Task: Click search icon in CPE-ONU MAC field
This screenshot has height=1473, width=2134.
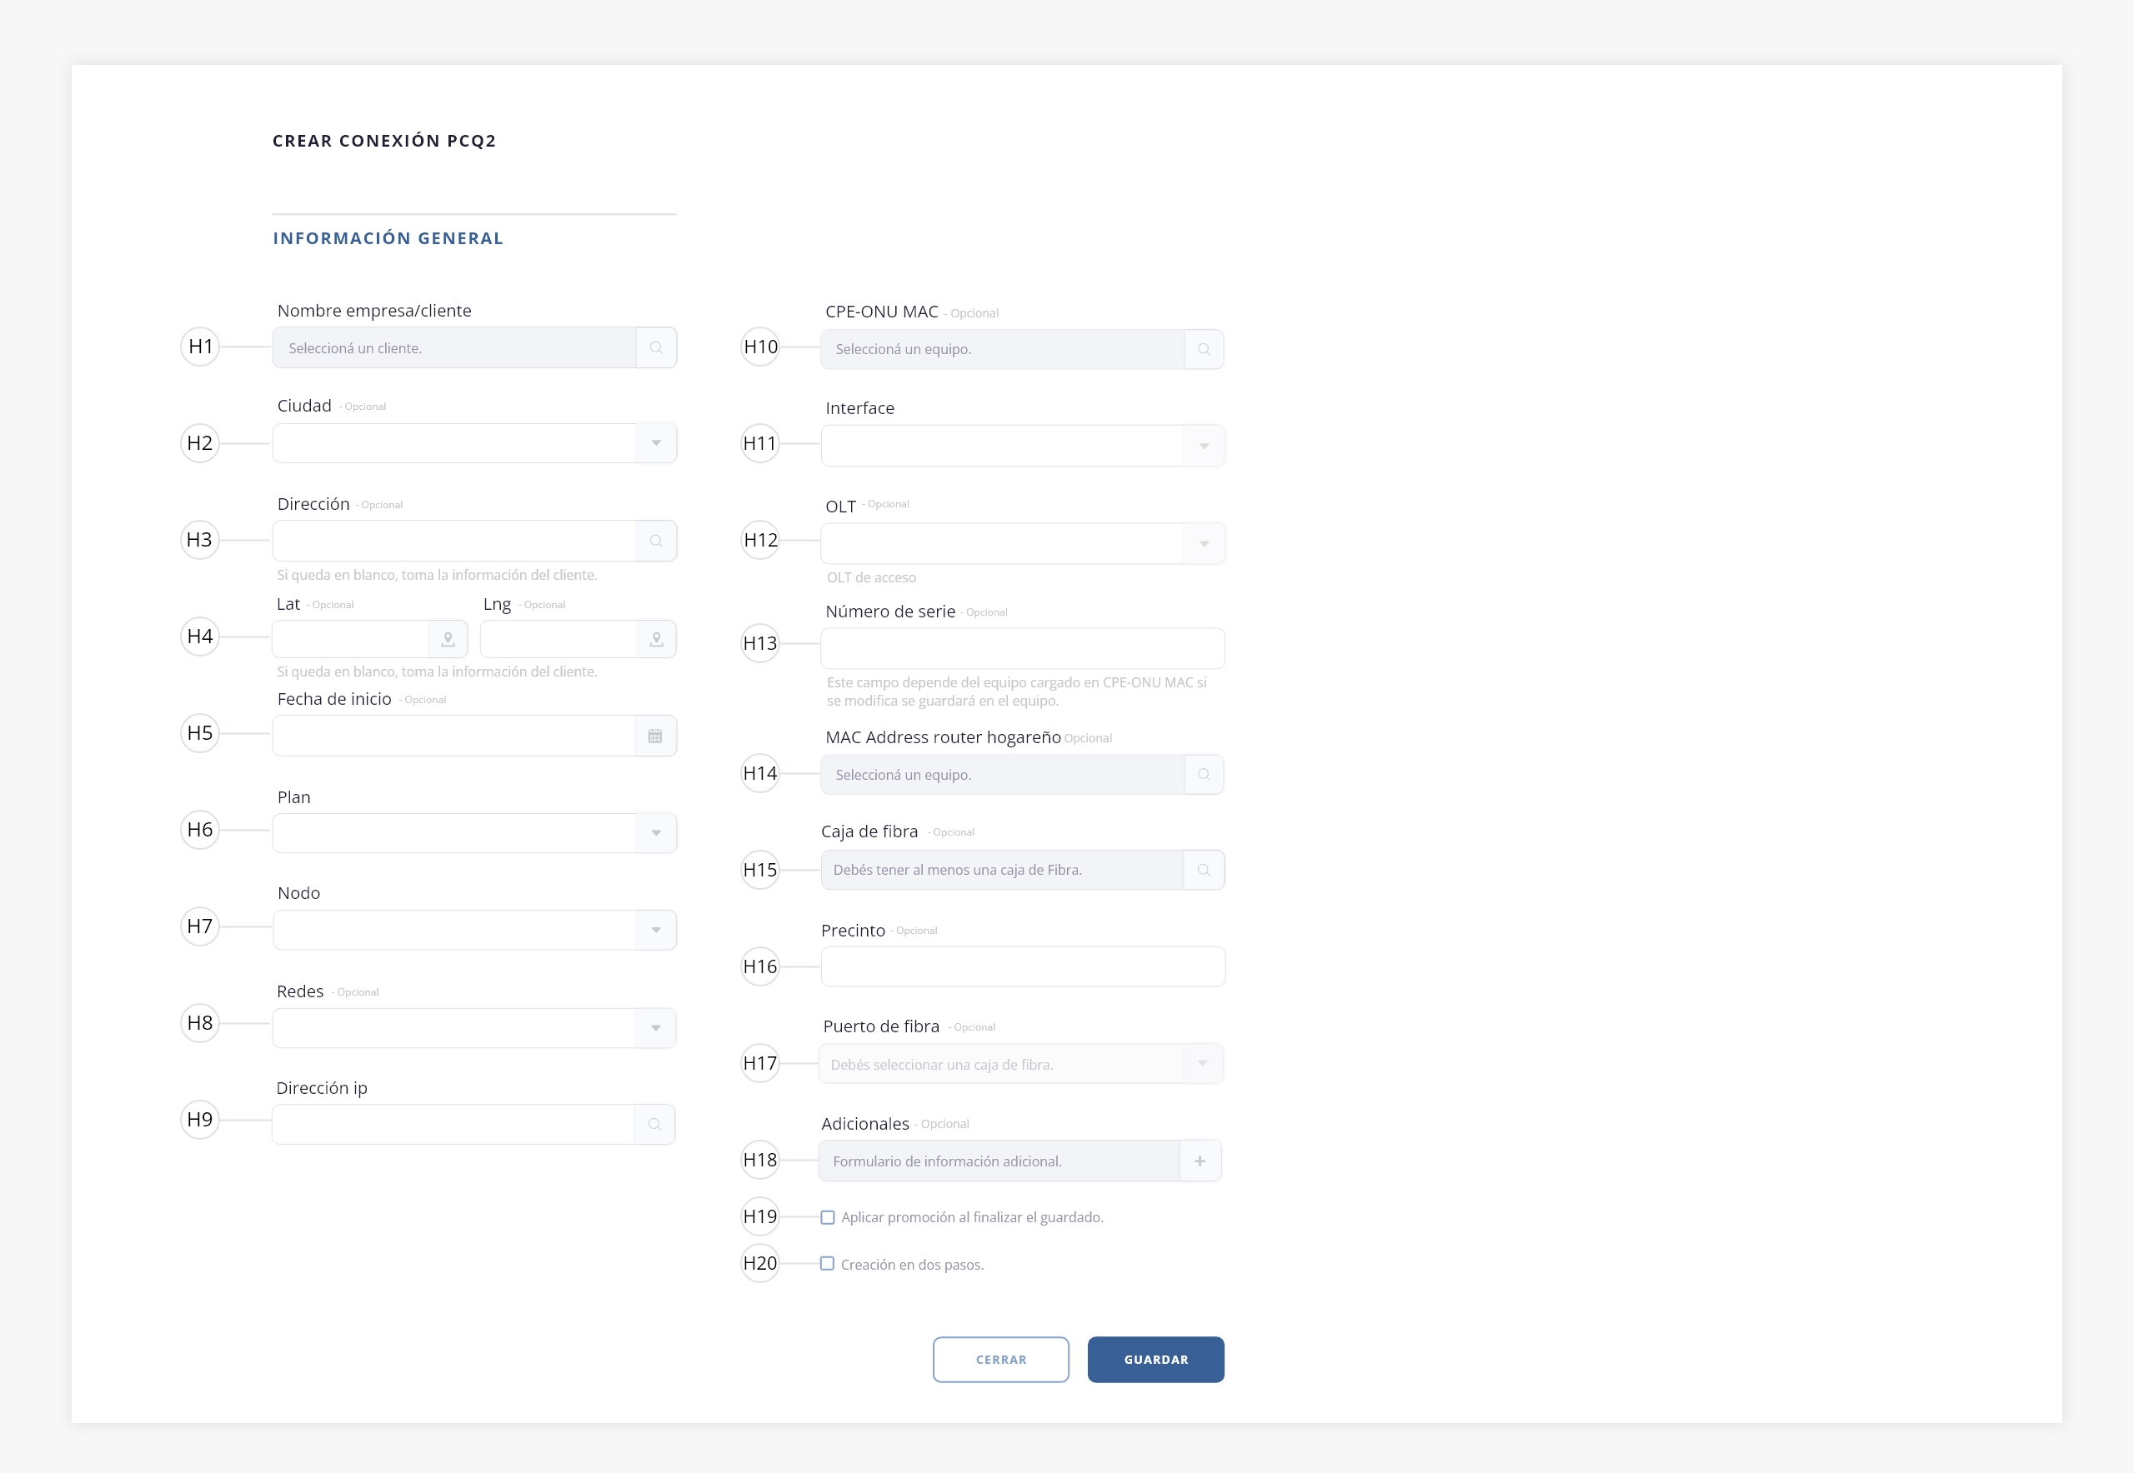Action: [x=1203, y=349]
